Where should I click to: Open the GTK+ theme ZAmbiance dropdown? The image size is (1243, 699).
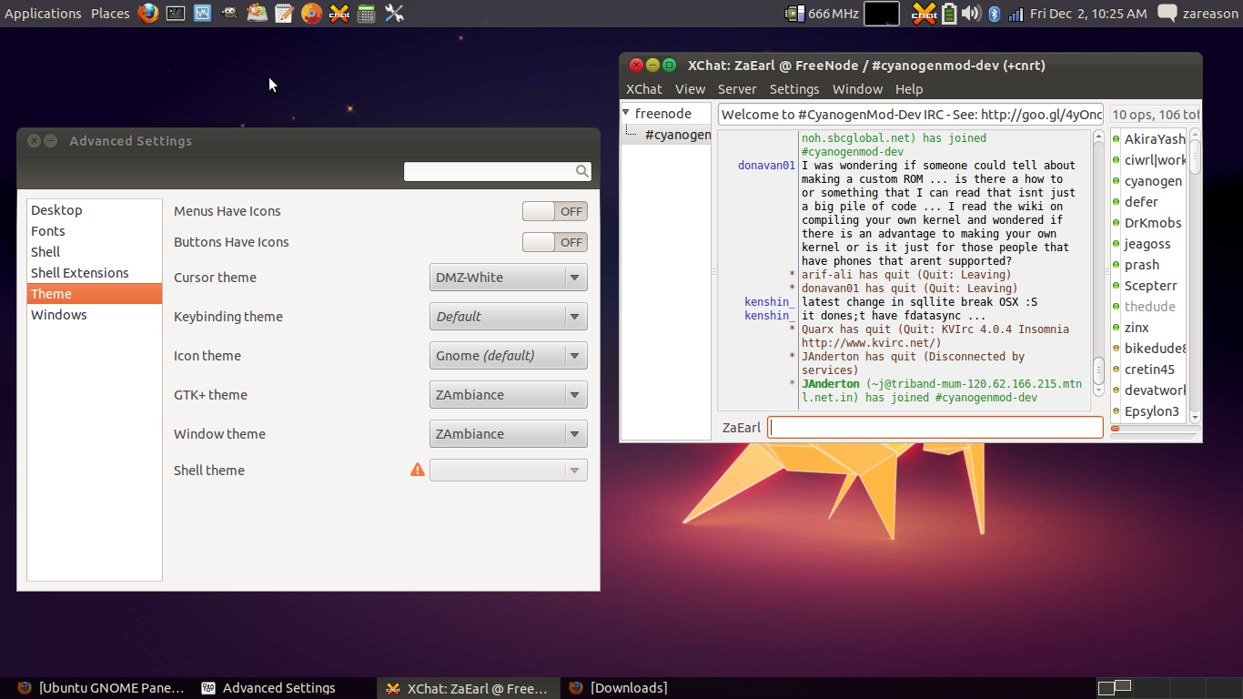(509, 395)
